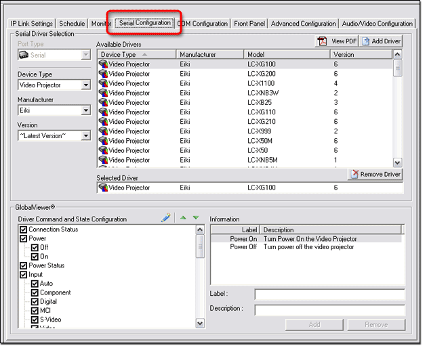Click the Remove Driver icon button

[x=375, y=175]
